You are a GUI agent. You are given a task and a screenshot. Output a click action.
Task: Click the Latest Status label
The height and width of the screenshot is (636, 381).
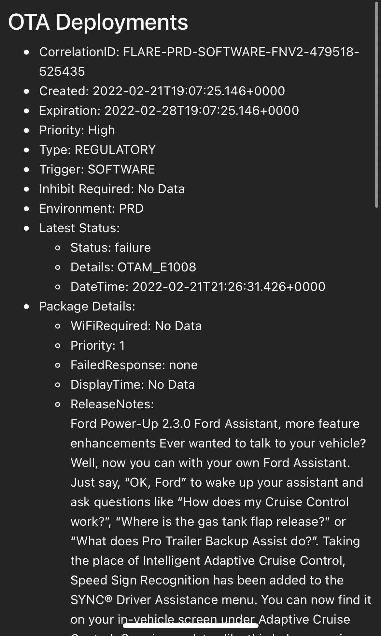79,228
